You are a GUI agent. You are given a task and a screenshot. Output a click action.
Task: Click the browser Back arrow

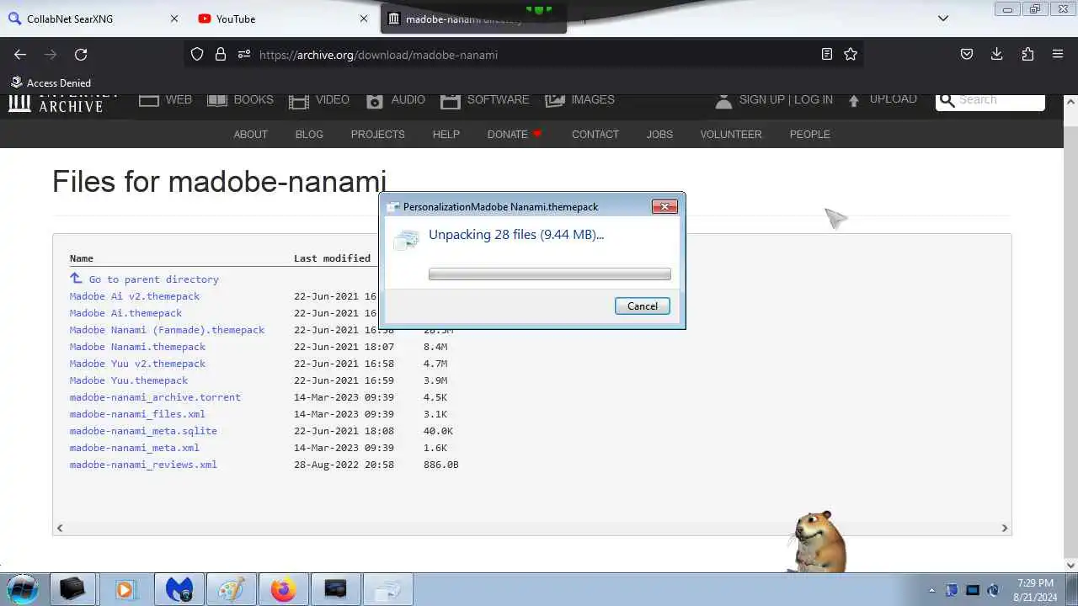[x=20, y=55]
